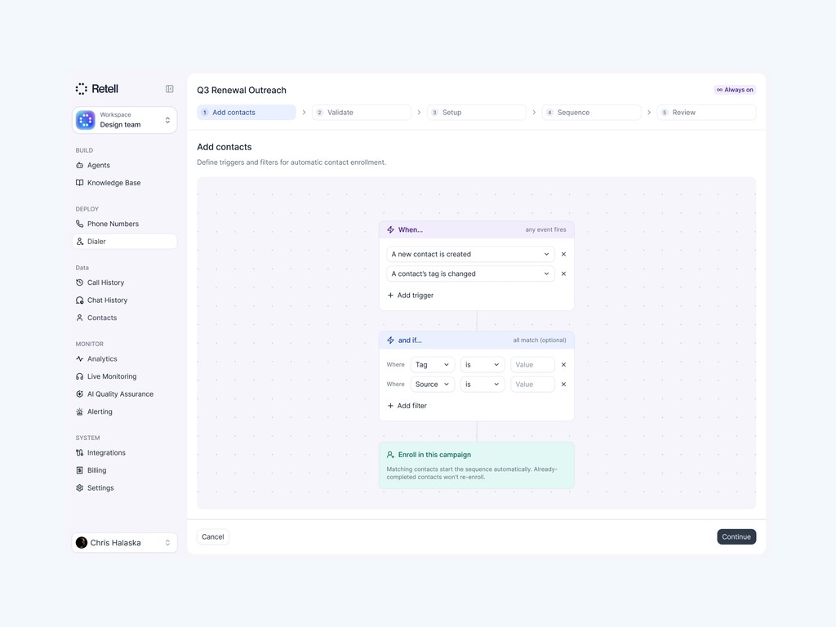Click the Settings gear icon
Viewport: 836px width, 627px height.
pyautogui.click(x=79, y=488)
